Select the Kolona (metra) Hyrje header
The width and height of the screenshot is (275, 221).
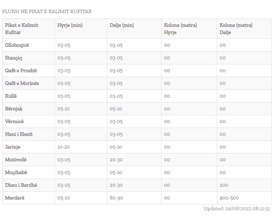(x=180, y=29)
